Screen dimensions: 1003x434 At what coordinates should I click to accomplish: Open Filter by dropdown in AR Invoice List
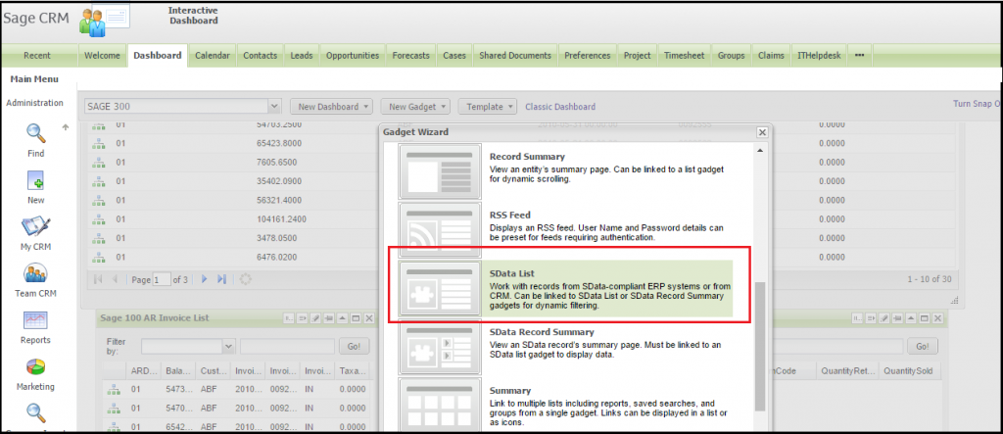click(x=229, y=346)
